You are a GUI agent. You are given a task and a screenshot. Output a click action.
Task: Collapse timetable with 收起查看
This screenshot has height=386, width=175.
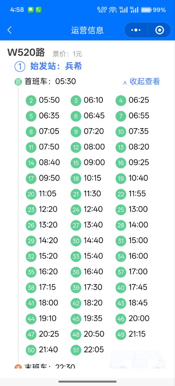click(x=145, y=81)
